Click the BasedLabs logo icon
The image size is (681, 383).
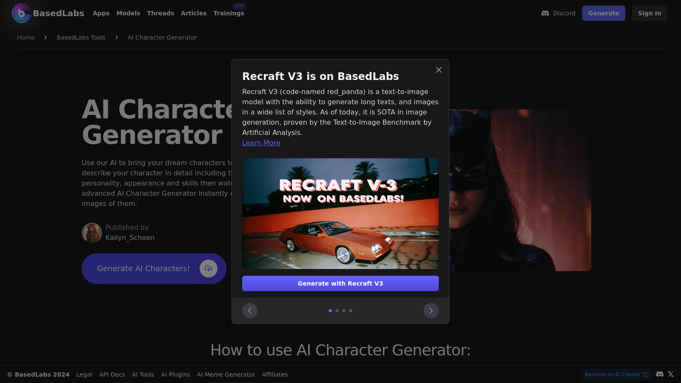pos(21,13)
